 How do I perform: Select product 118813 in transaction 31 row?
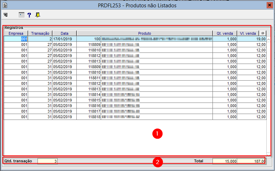click(x=89, y=89)
